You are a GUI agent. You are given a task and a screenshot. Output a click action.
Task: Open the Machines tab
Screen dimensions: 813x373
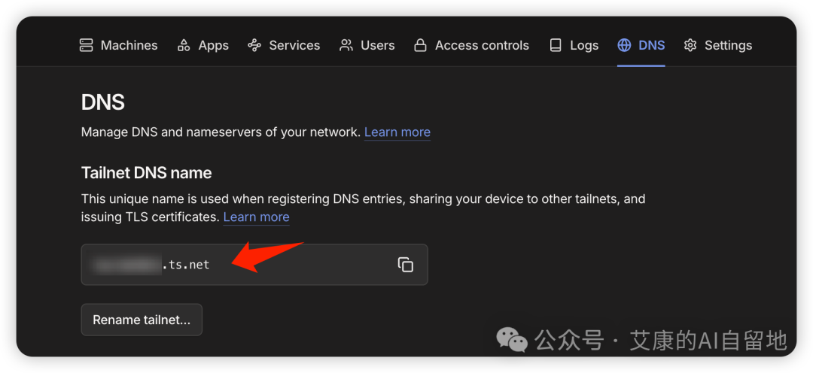[x=118, y=46]
